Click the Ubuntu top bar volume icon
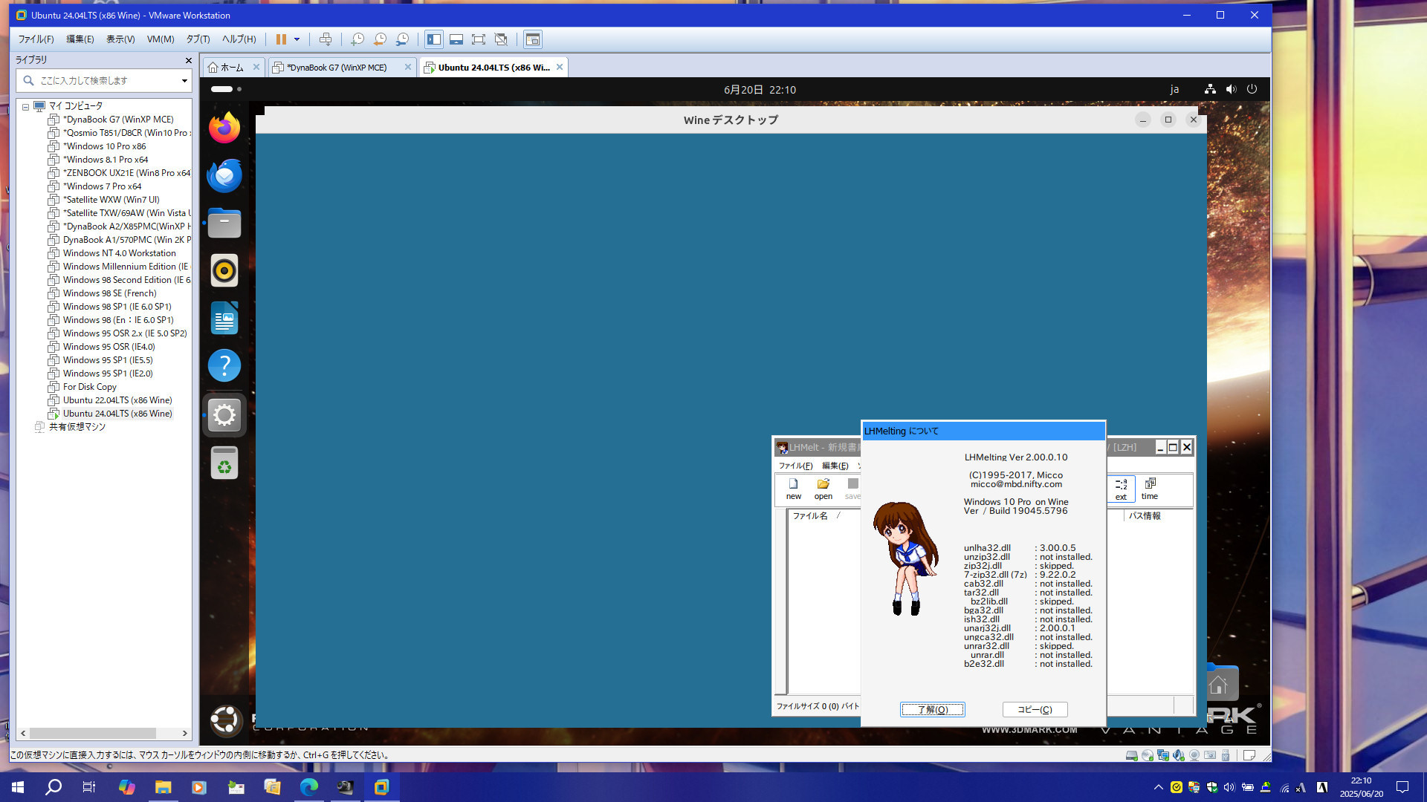 [1231, 89]
